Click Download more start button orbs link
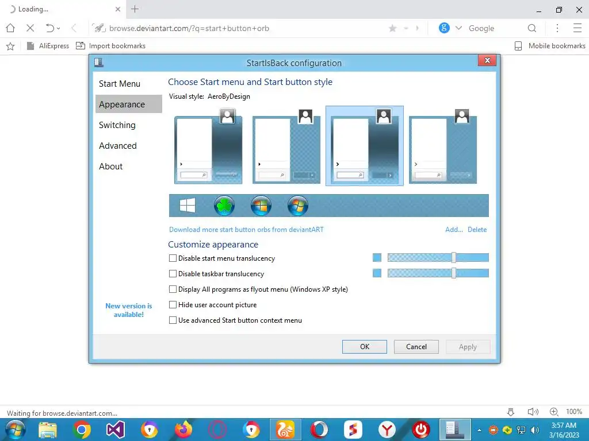Viewport: 589px width, 441px height. tap(246, 230)
